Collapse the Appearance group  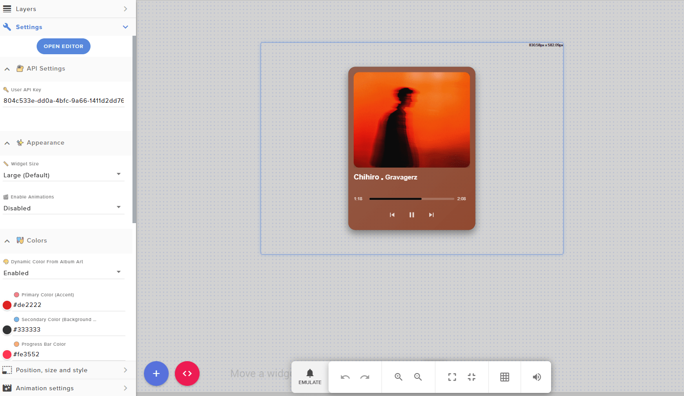pyautogui.click(x=7, y=143)
